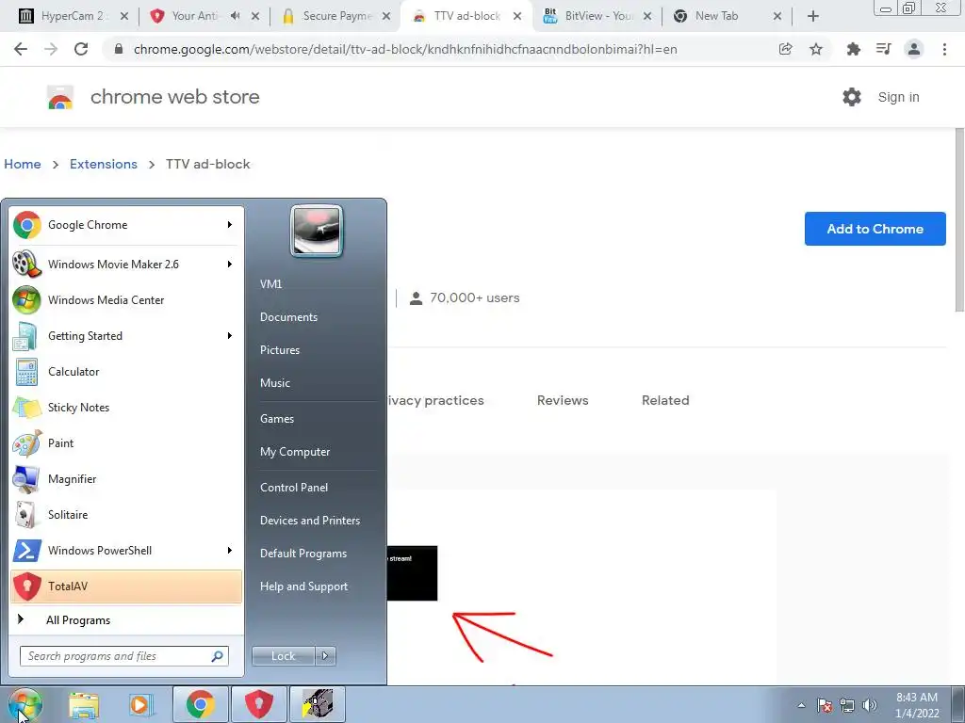Expand All Programs list
965x723 pixels.
coord(126,620)
